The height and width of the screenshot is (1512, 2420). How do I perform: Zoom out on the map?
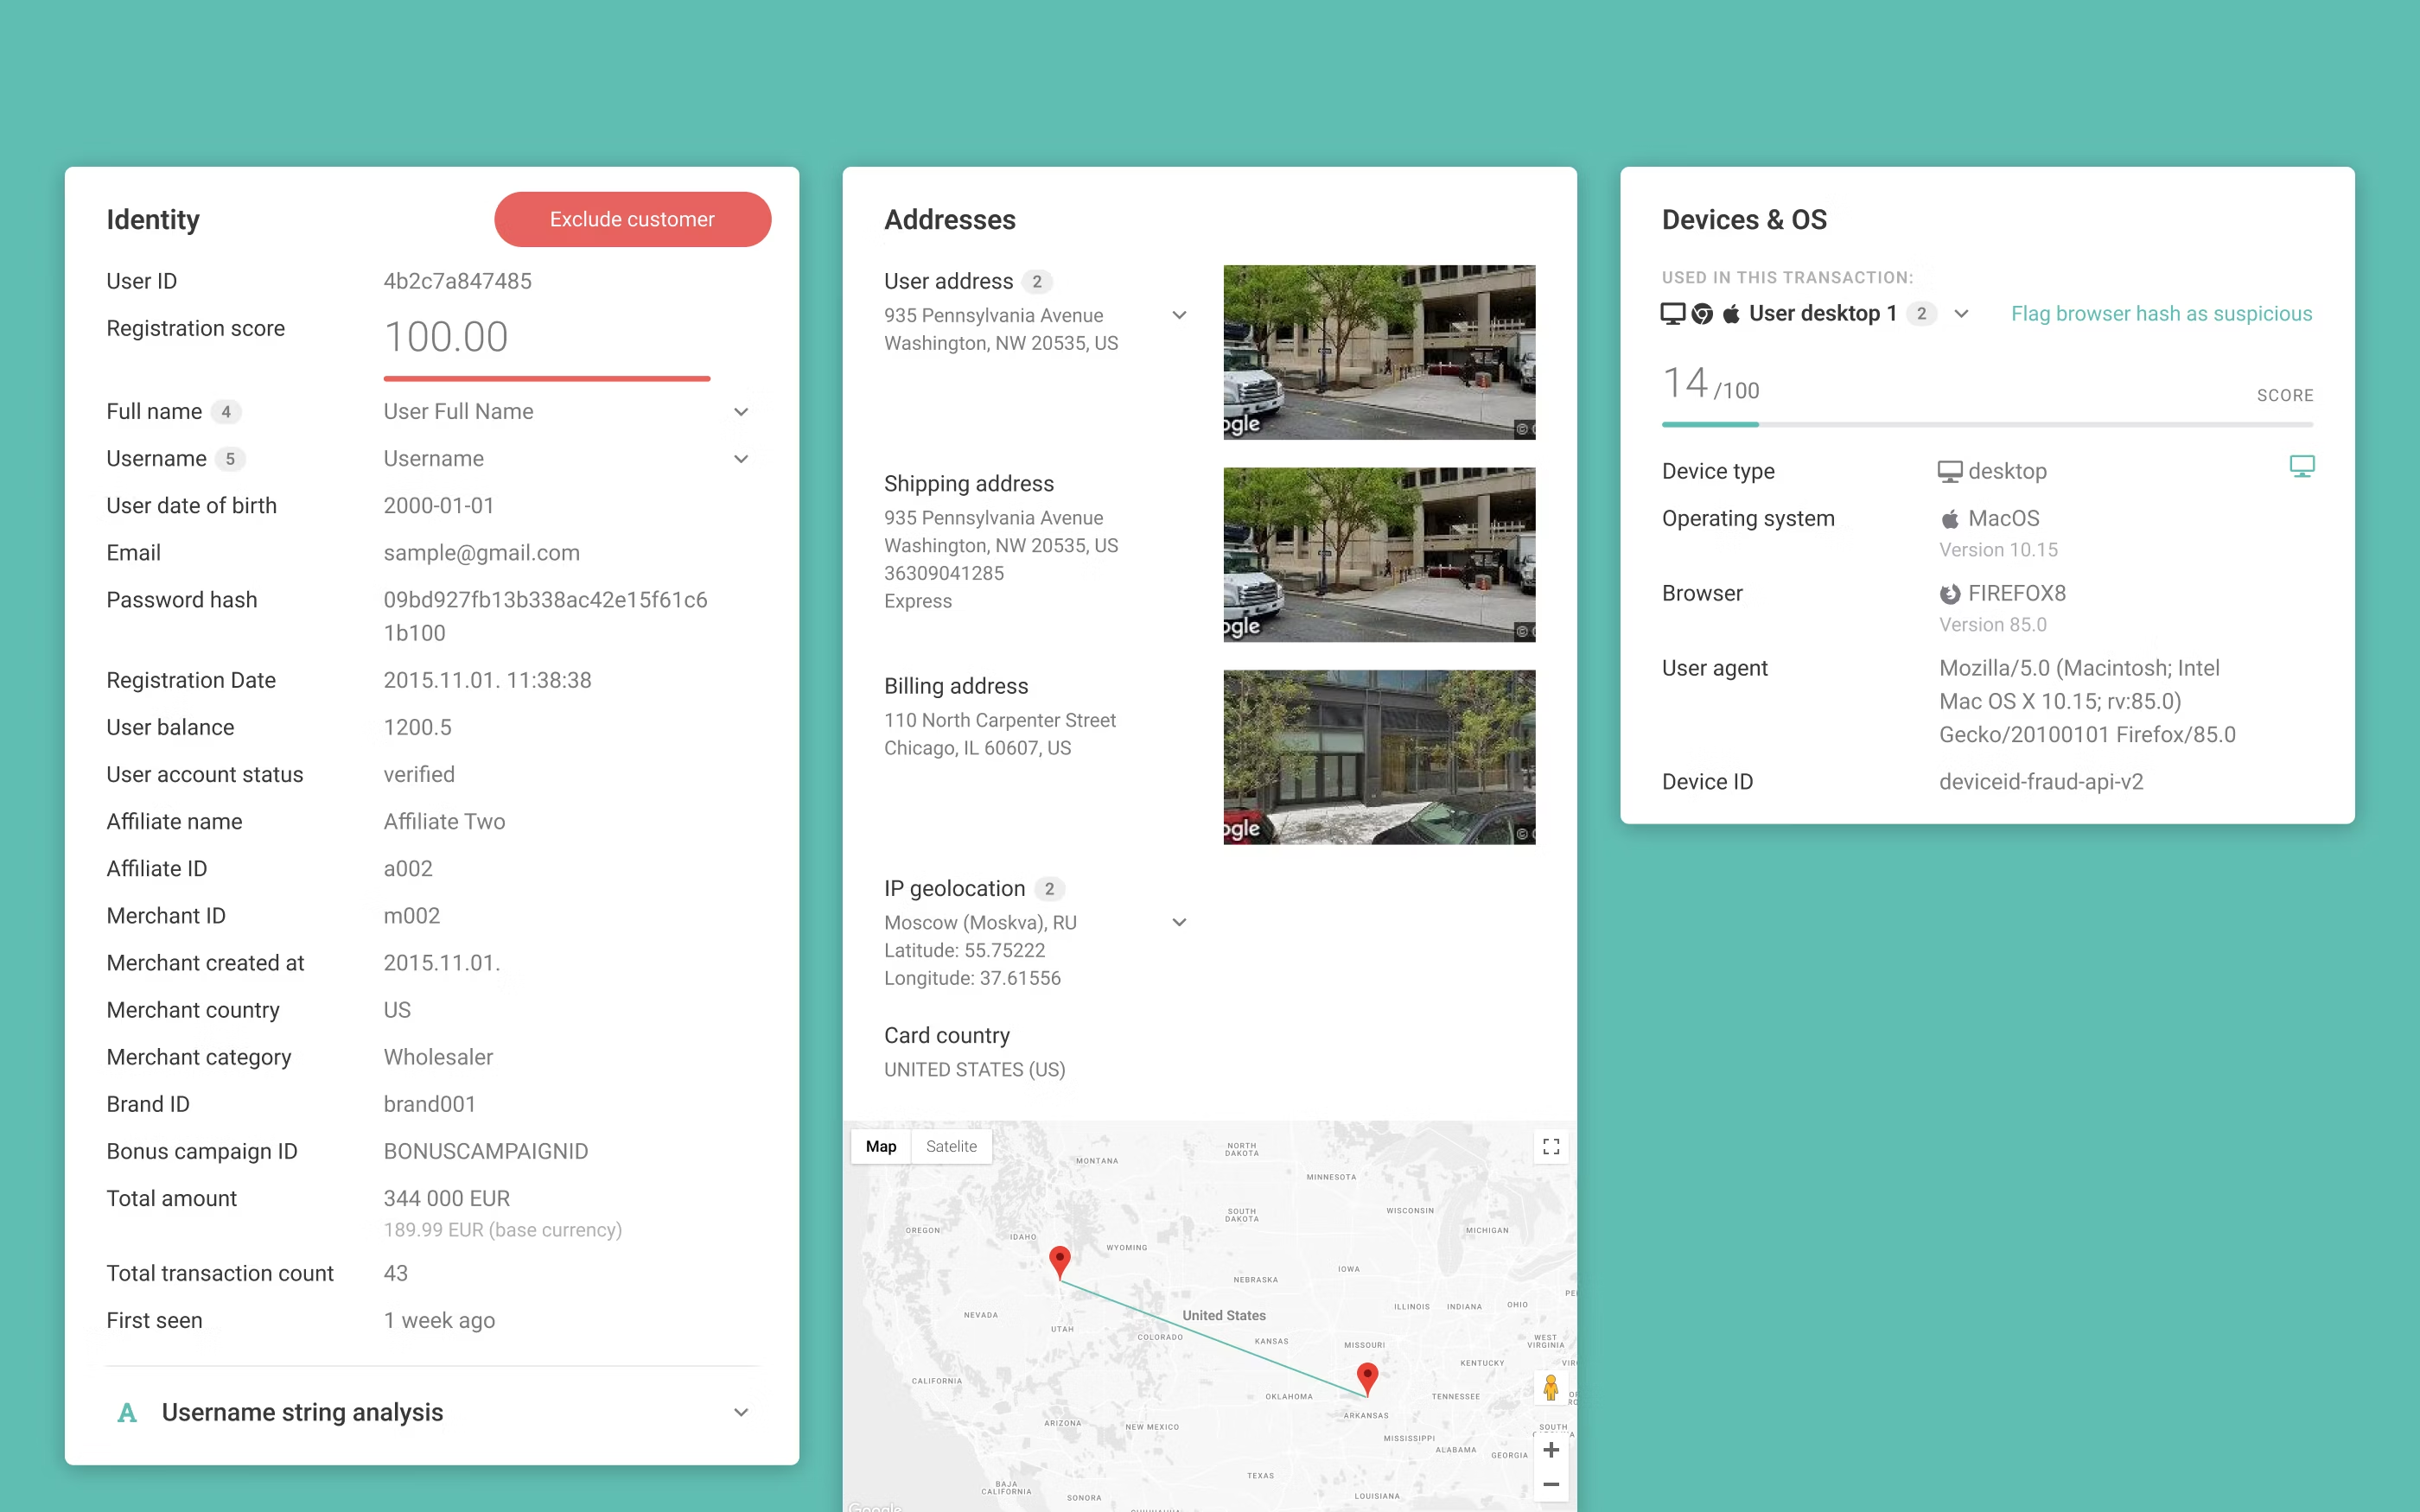tap(1551, 1485)
